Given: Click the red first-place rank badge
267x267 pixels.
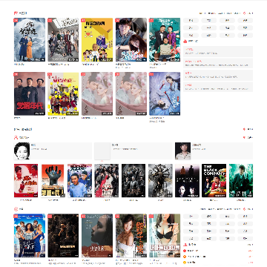Looking at the screenshot, I should click(185, 251).
